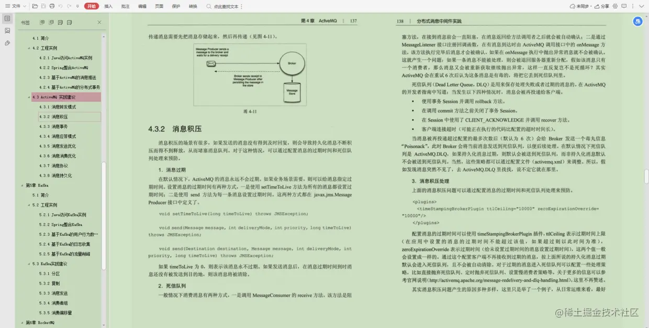This screenshot has width=649, height=328.
Task: Click expand all bookmarks icon
Action: (43, 23)
